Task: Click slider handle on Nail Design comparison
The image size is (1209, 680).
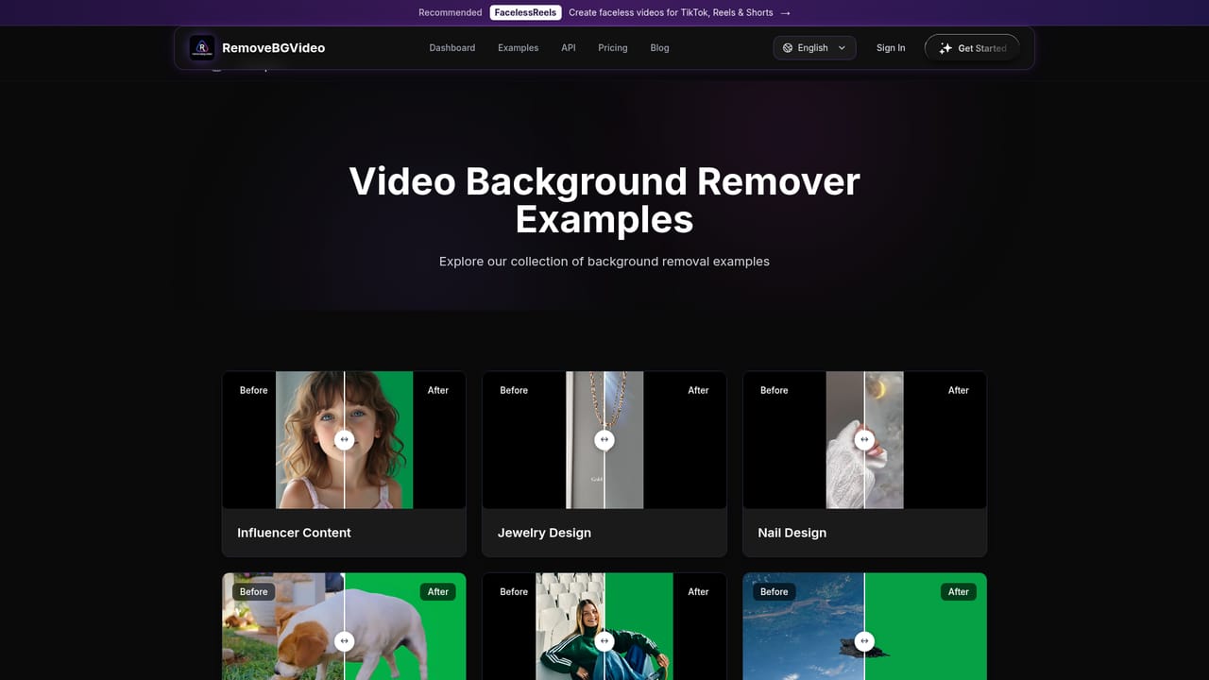Action: tap(864, 440)
